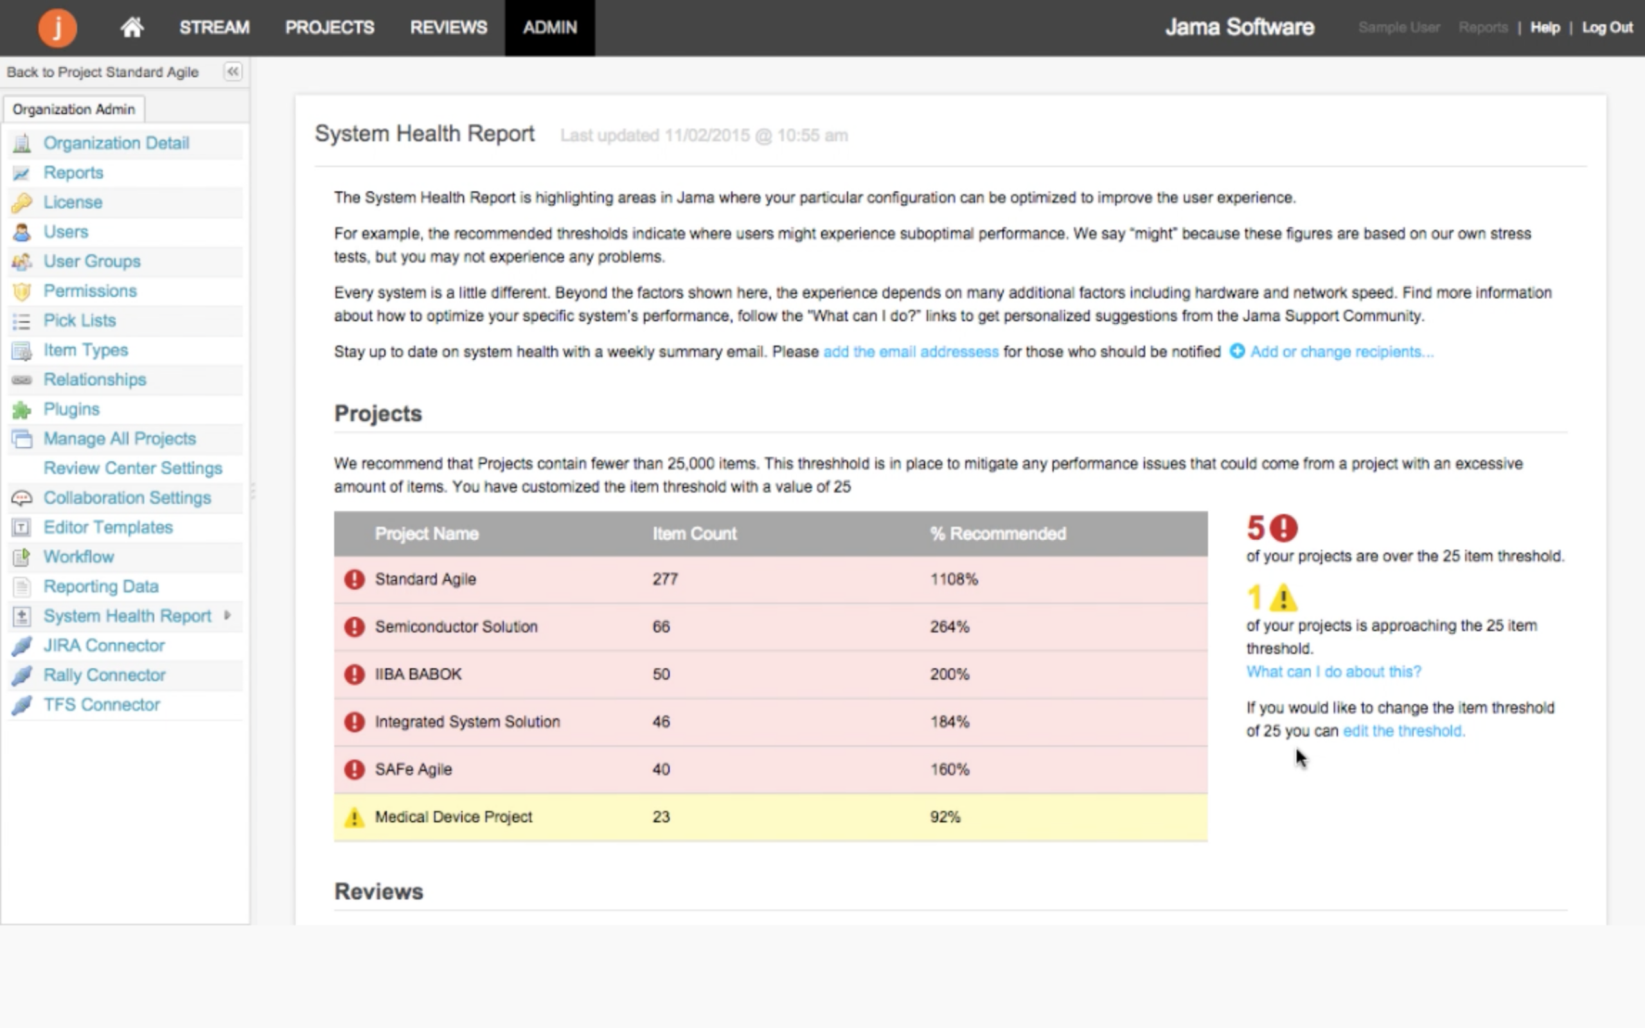The image size is (1645, 1028).
Task: Click the Workflow icon
Action: coord(22,558)
